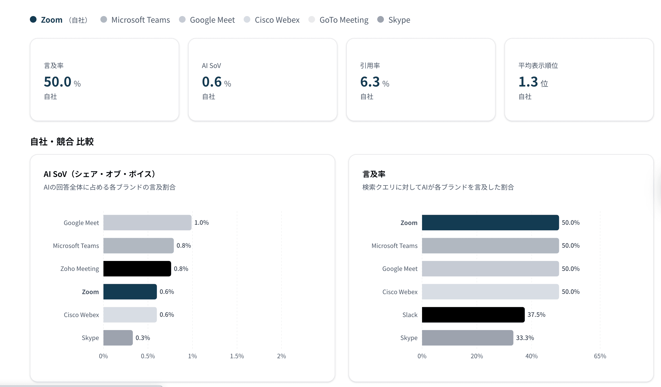This screenshot has width=661, height=387.
Task: Open the AI SoV 0.6% summary card
Action: click(x=263, y=80)
